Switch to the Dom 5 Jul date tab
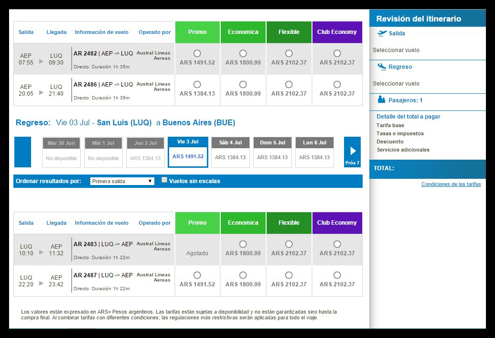 [272, 152]
